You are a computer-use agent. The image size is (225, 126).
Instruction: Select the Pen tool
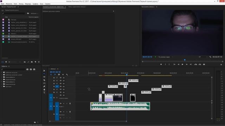[44, 86]
